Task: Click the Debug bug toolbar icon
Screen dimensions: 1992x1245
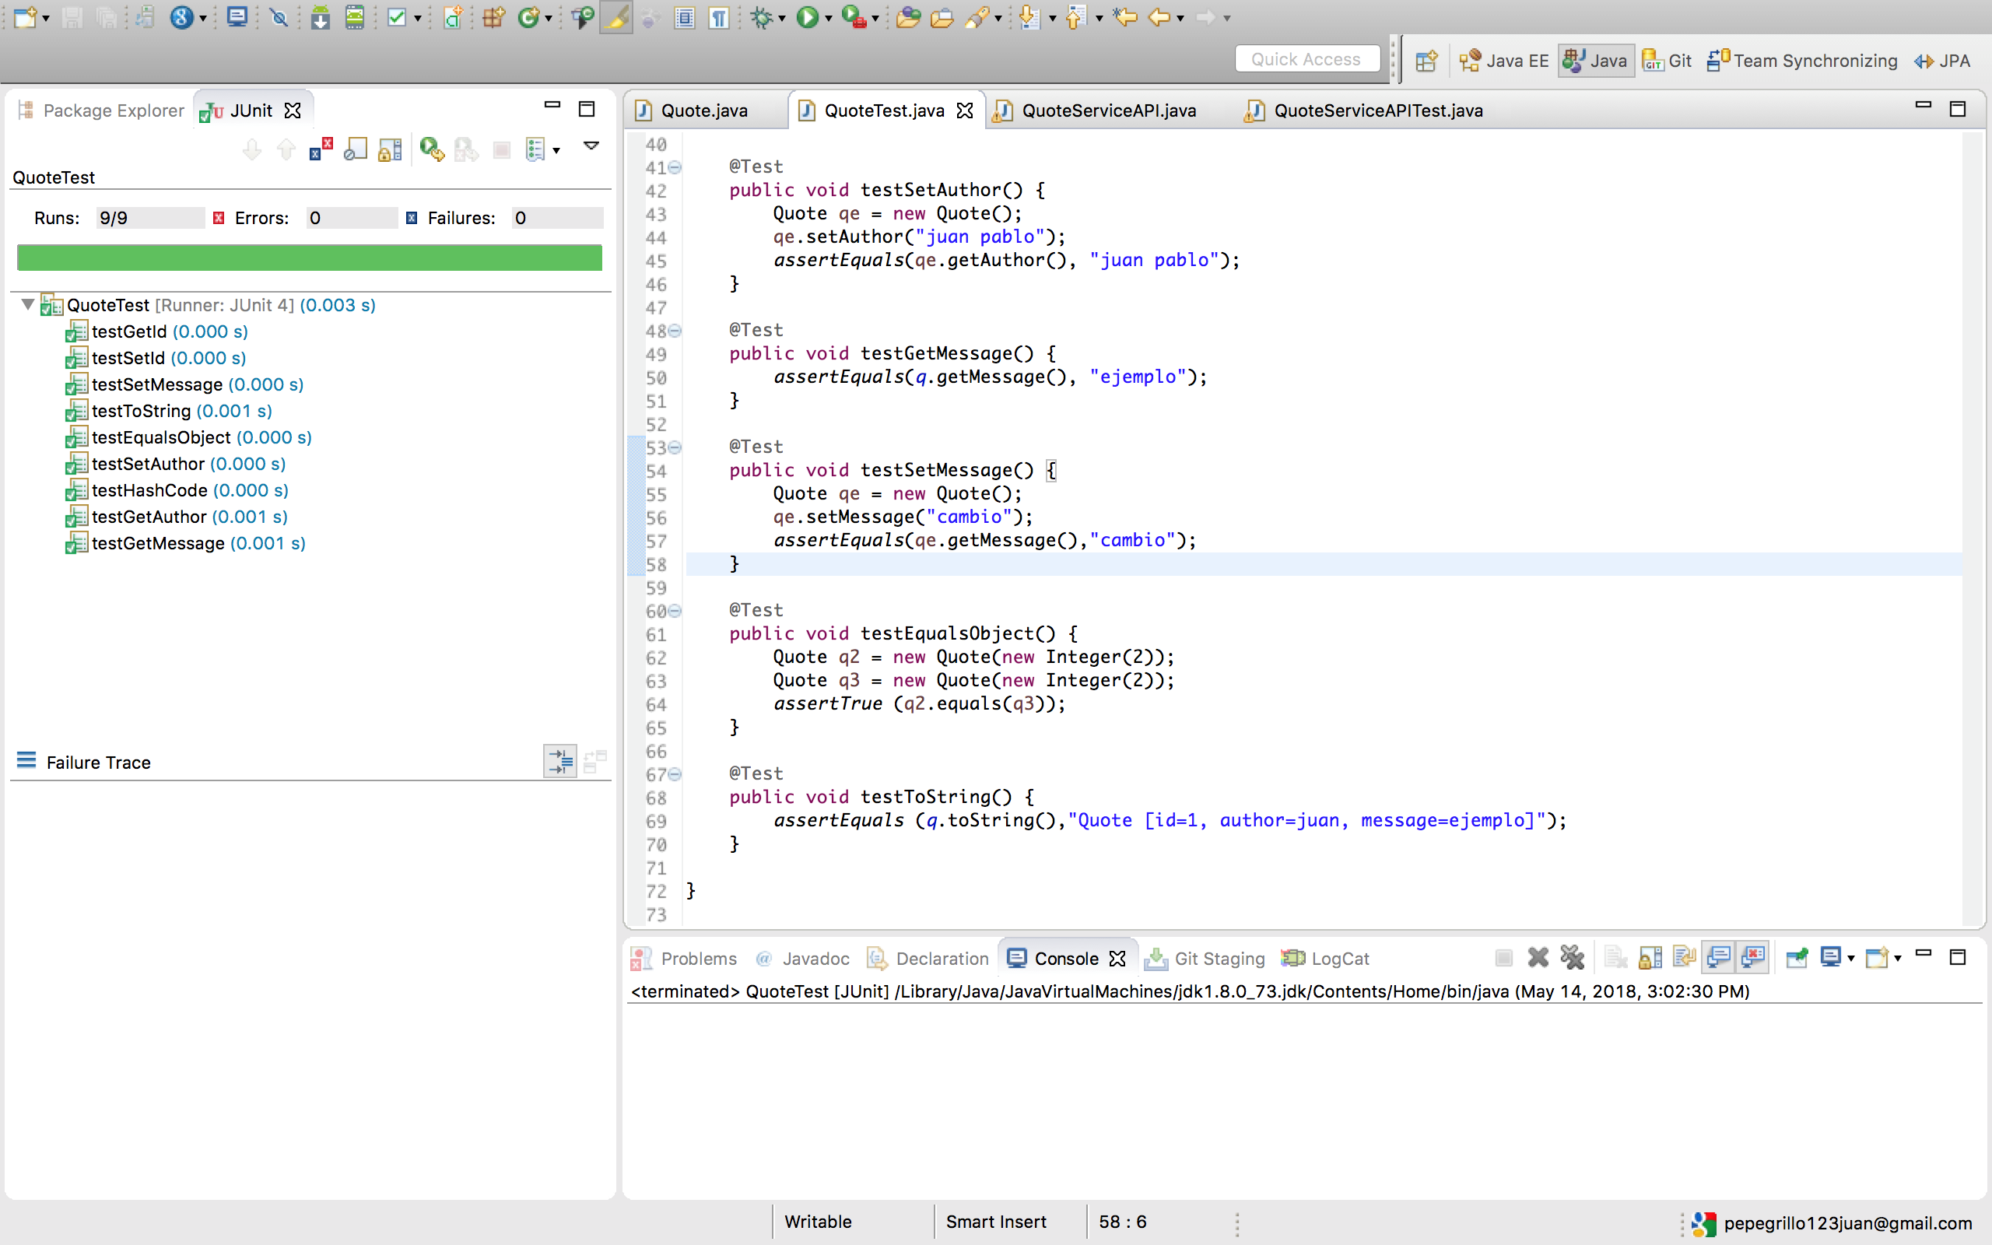Action: pos(762,17)
